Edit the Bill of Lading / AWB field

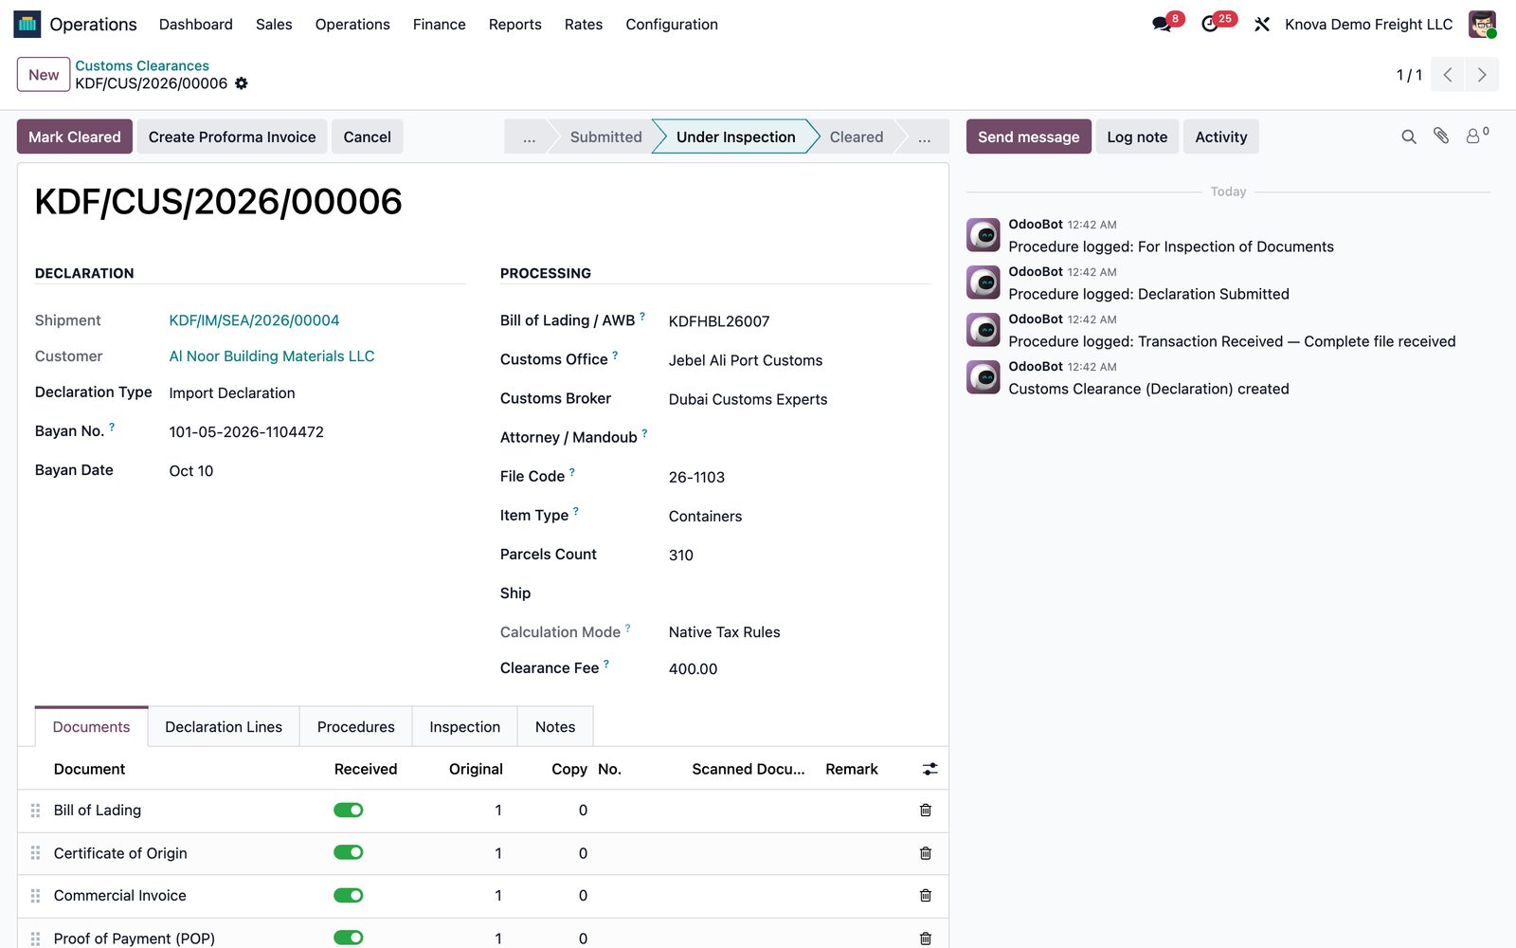click(x=799, y=321)
